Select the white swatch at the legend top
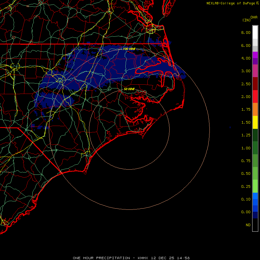The height and width of the screenshot is (260, 260). (255, 32)
